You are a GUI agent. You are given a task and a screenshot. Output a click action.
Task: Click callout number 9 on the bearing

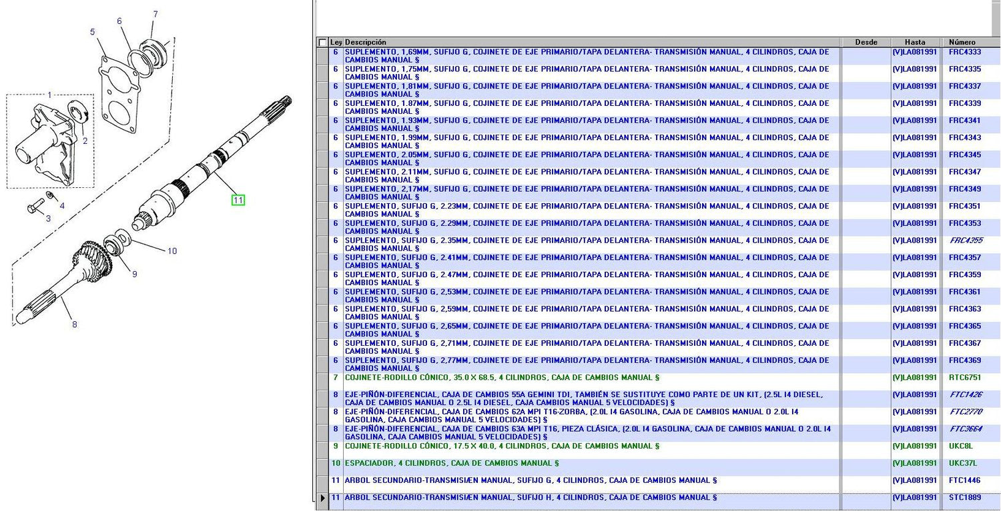click(133, 274)
